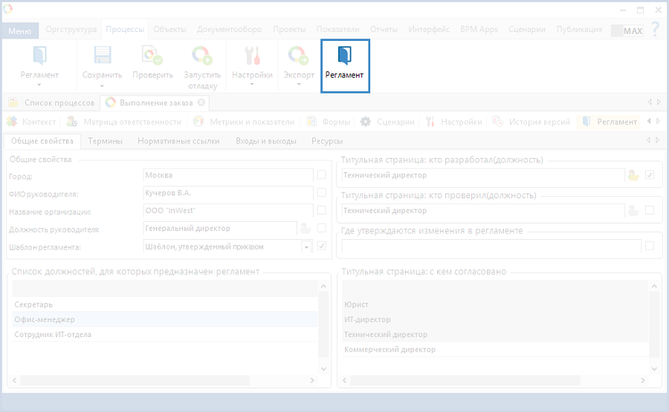Select Офис-менеджер in the positions list
Screen dimensions: 669x412
tap(45, 319)
